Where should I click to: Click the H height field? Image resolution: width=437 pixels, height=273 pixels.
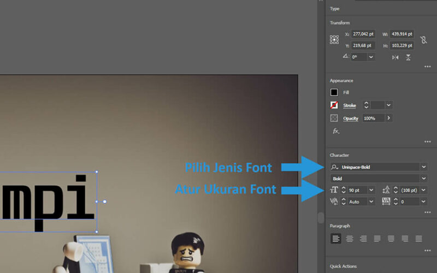pyautogui.click(x=401, y=45)
